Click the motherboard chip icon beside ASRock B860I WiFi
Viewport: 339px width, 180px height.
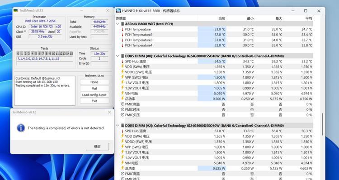122,24
